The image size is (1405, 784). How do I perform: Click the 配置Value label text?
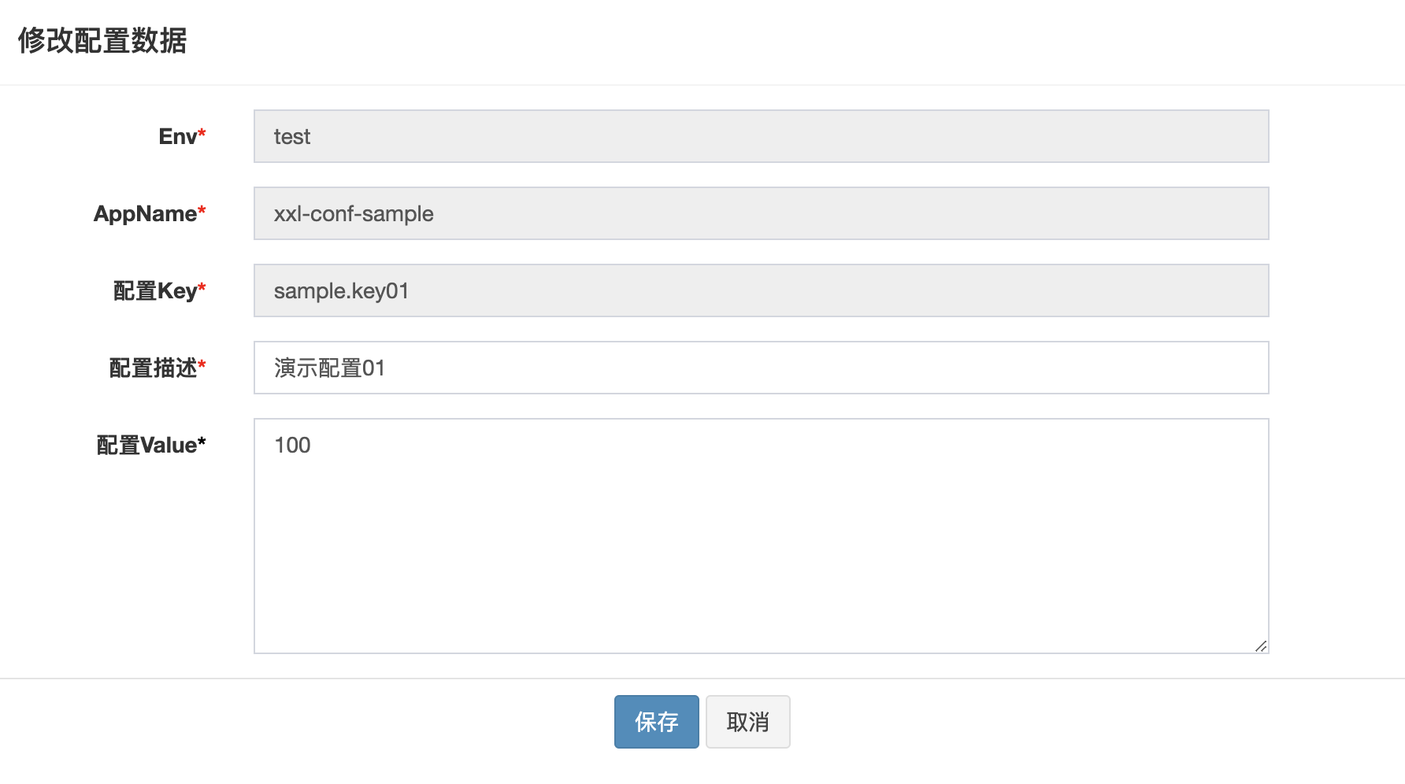click(x=146, y=446)
